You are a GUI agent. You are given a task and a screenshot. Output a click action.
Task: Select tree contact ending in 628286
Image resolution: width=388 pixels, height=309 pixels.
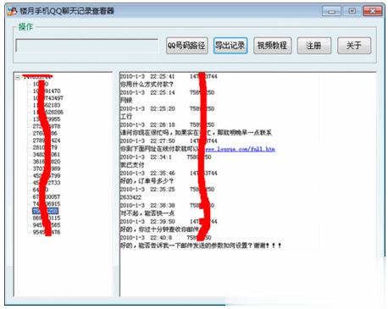pos(47,112)
